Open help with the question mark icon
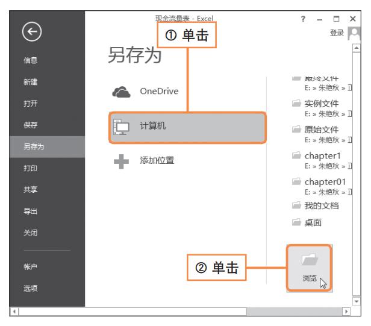 (x=303, y=19)
